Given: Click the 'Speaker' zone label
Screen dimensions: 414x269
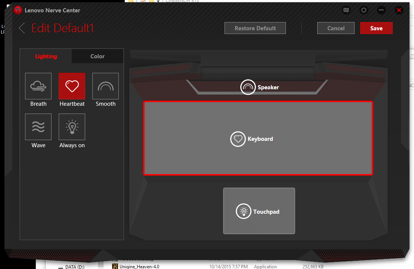Looking at the screenshot, I should tap(268, 87).
